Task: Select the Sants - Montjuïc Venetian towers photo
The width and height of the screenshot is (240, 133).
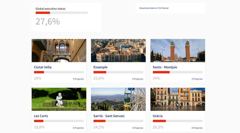Action: click(x=178, y=51)
